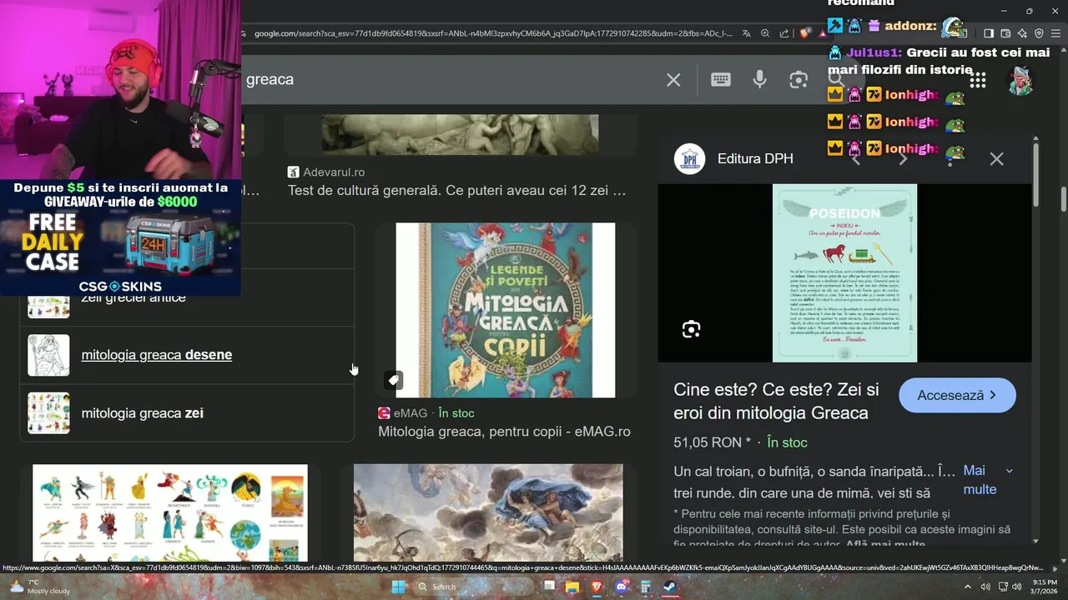This screenshot has height=600, width=1068.
Task: Show hidden system tray icons
Action: click(969, 587)
